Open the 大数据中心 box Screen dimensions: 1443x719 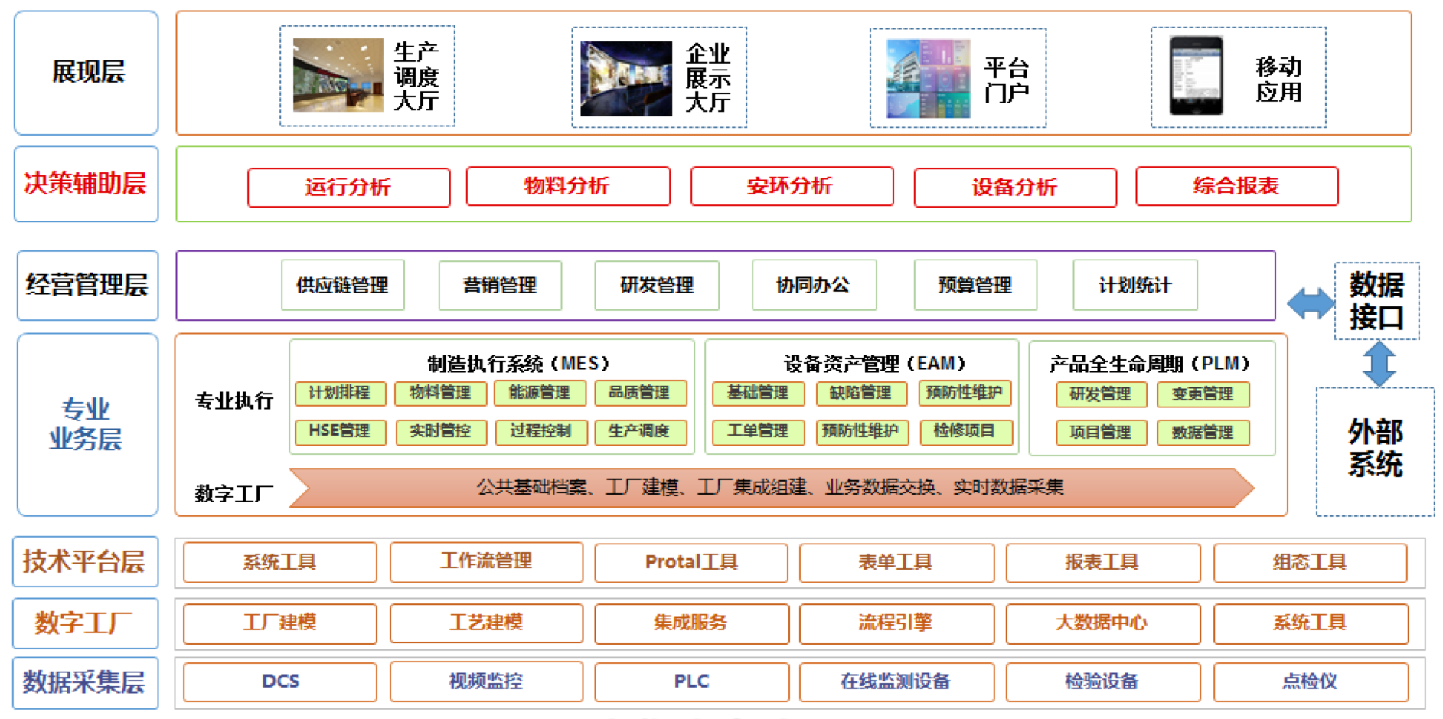click(1103, 623)
